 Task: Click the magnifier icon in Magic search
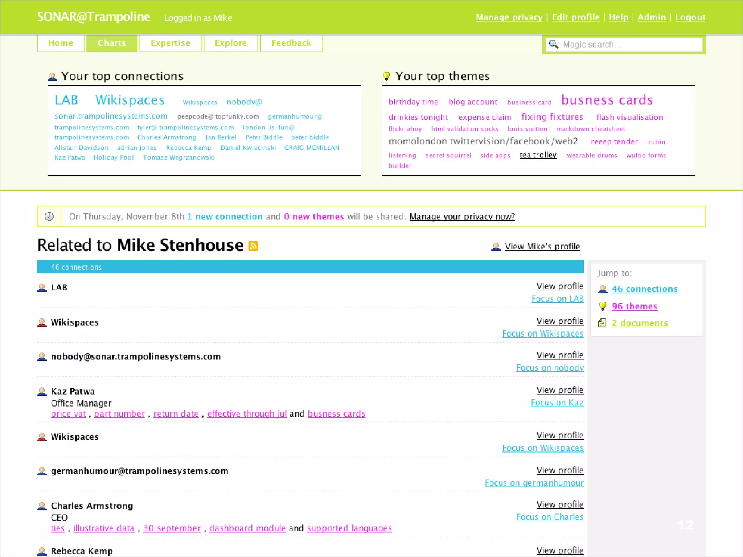(x=553, y=44)
